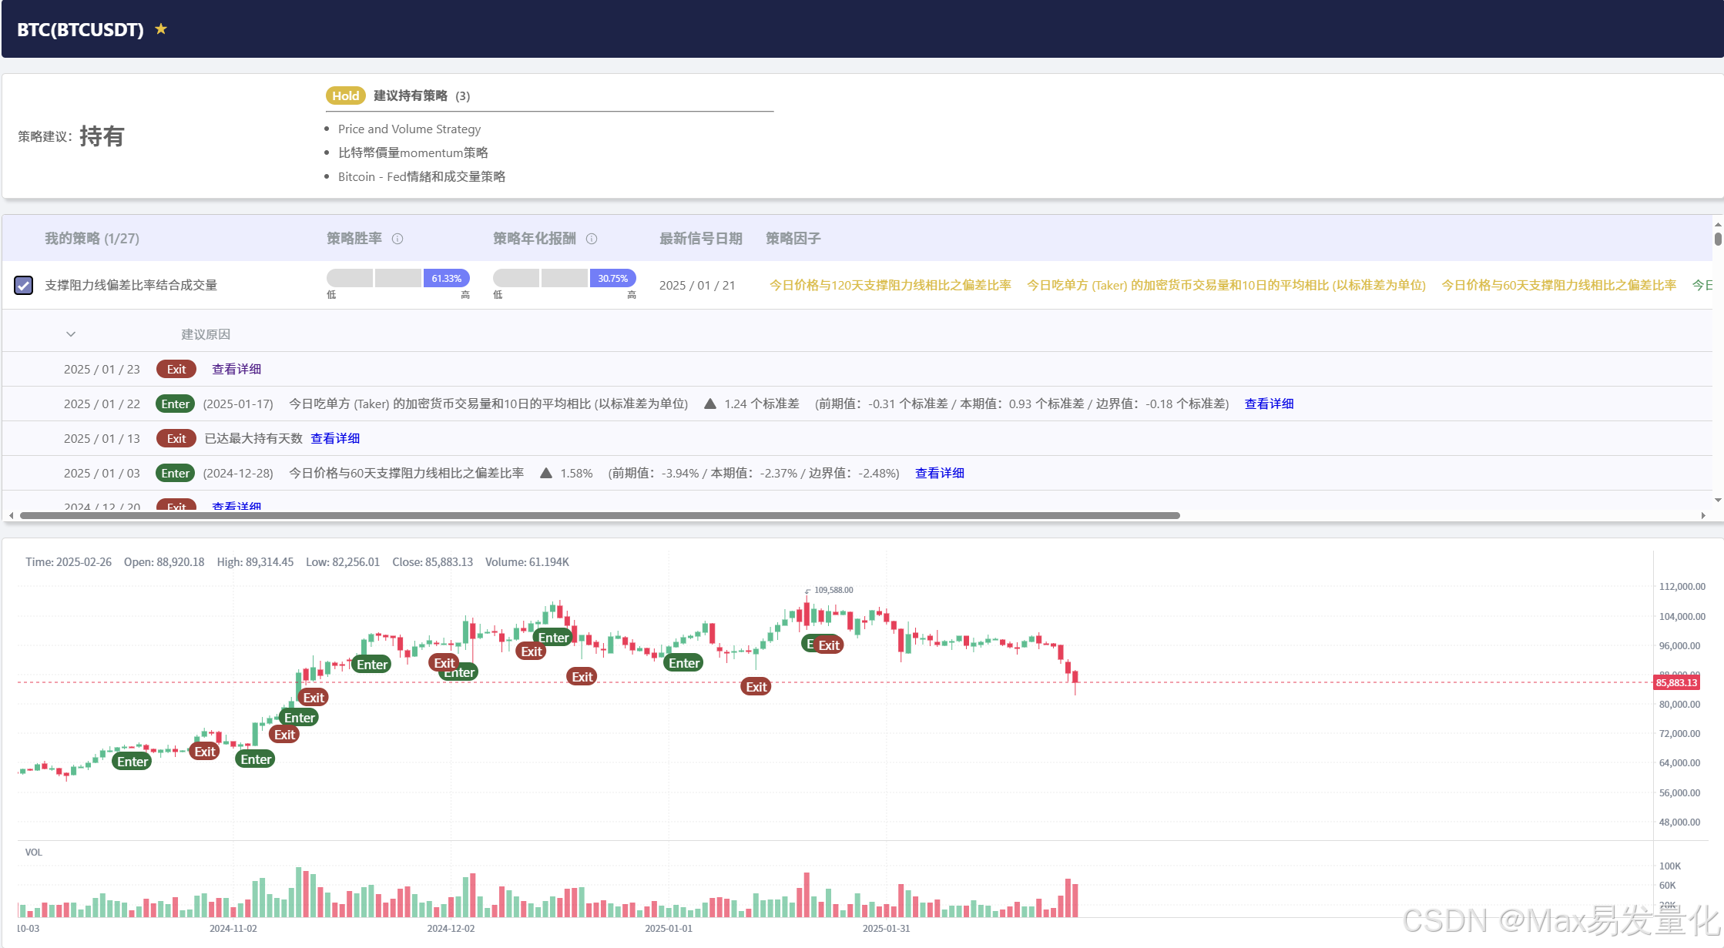Click the Exit badge on 2025/01/23 row
This screenshot has height=948, width=1724.
[176, 369]
